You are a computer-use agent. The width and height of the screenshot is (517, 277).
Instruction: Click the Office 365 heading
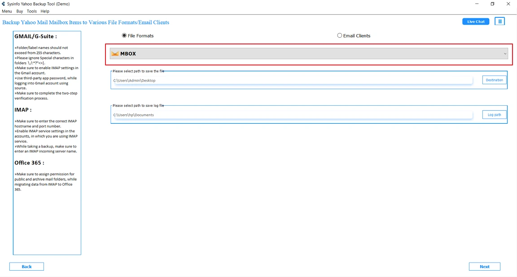[x=29, y=163]
